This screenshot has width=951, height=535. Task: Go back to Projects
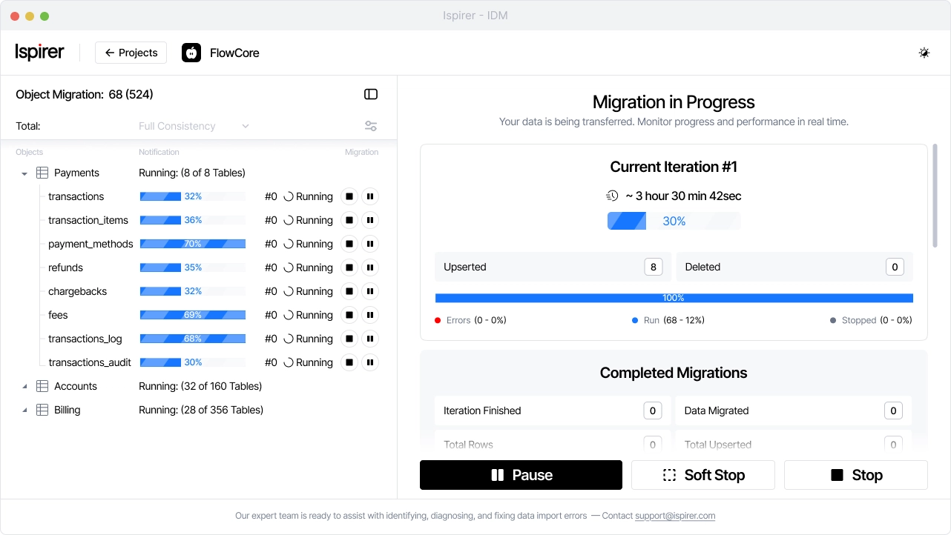(x=131, y=53)
